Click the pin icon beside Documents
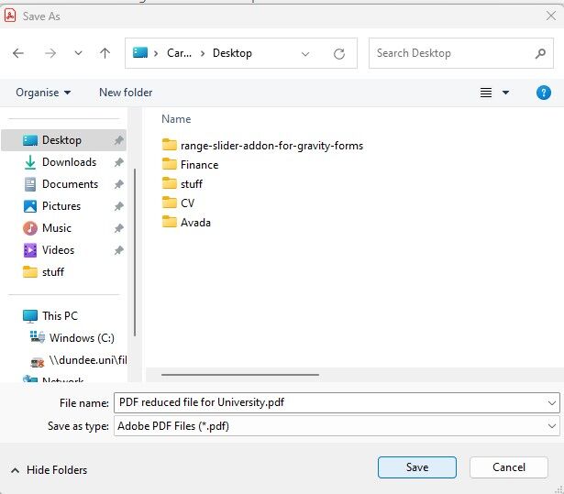The width and height of the screenshot is (564, 494). [x=118, y=184]
